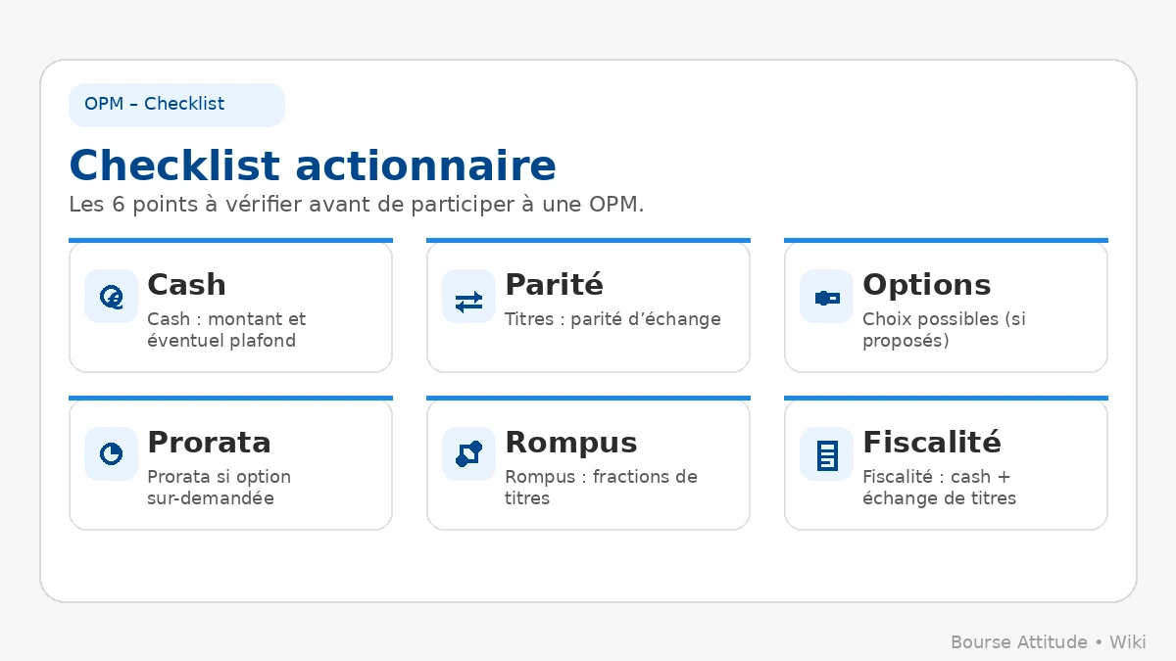The width and height of the screenshot is (1176, 661).
Task: Click the Options ticket icon
Action: [826, 297]
